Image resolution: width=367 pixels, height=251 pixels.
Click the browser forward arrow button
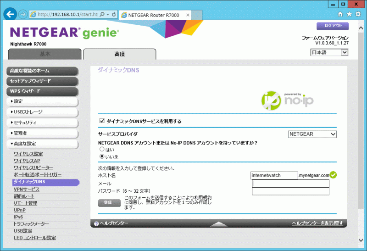pyautogui.click(x=22, y=14)
